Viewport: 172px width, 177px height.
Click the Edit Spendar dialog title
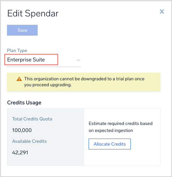tap(33, 14)
